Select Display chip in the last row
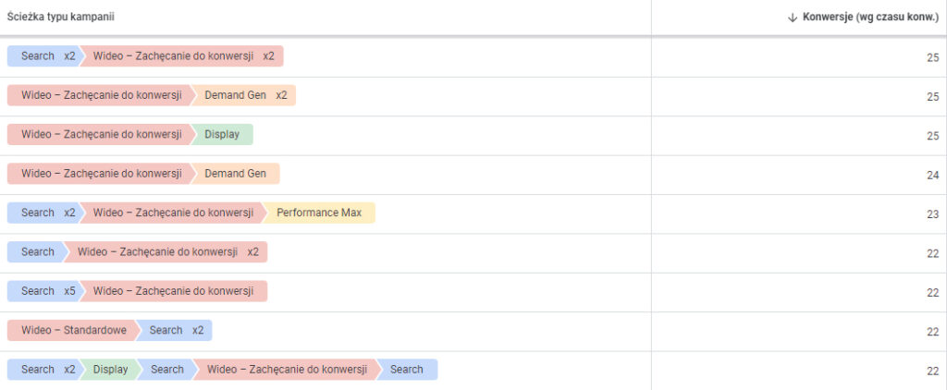The image size is (947, 390). (110, 370)
